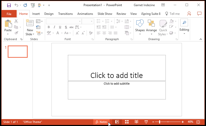Switch to the iSpring Suite 8 tab
Screen dimensions: 206x126
tap(151, 14)
